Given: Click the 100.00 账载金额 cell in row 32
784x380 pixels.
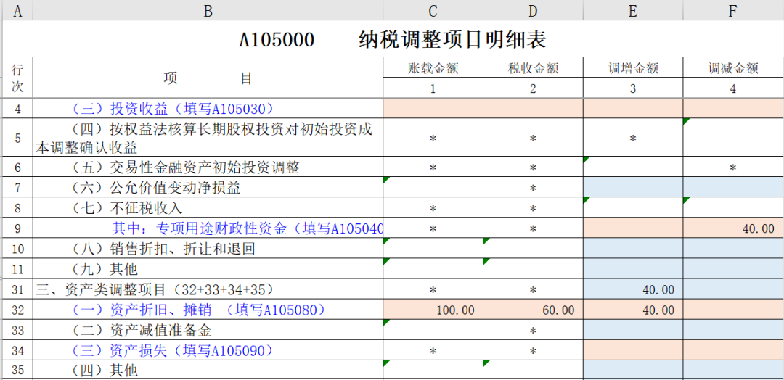Looking at the screenshot, I should point(433,310).
